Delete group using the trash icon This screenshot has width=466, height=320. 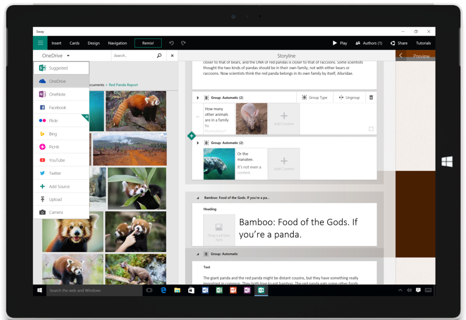pyautogui.click(x=371, y=98)
